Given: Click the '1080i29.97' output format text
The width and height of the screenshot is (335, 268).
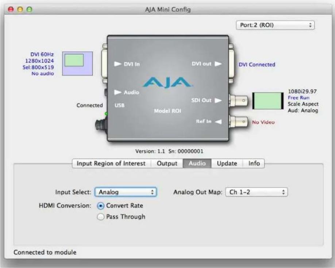Looking at the screenshot, I should [302, 92].
